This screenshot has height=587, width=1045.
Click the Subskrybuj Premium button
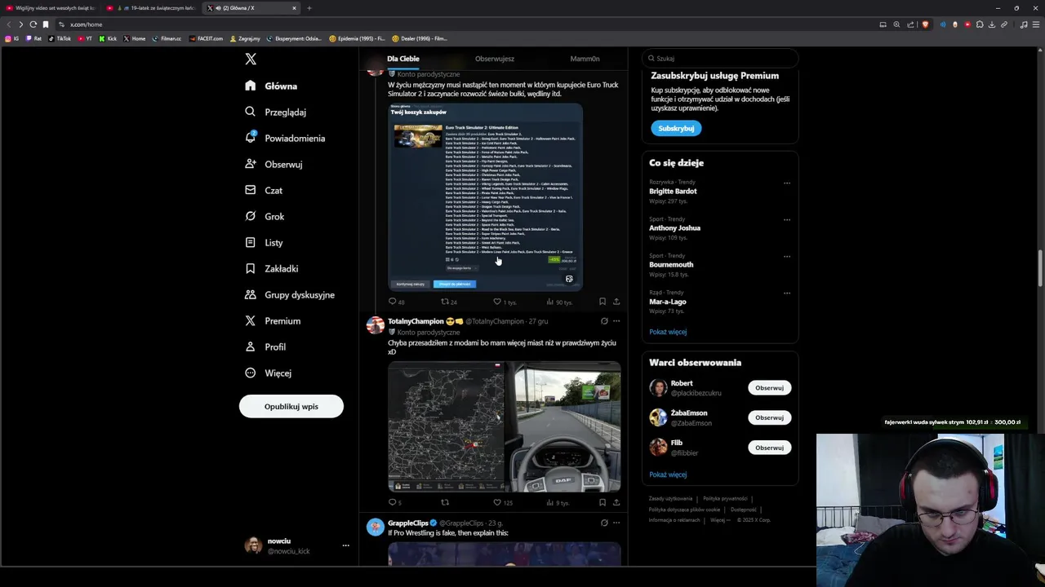(x=676, y=128)
